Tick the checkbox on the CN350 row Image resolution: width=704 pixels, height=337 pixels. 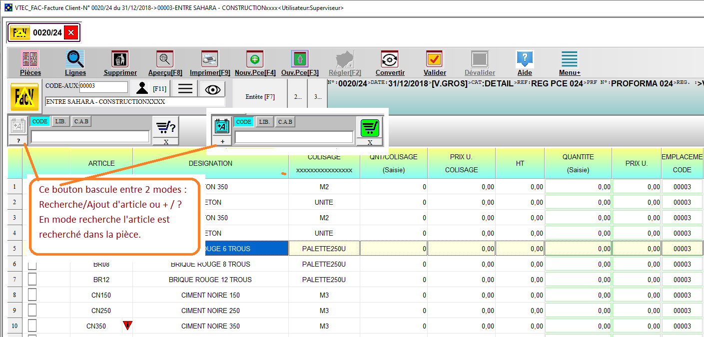click(32, 326)
